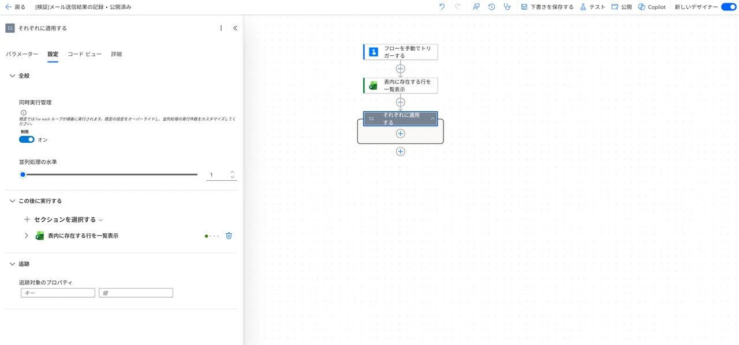Click the info icon under 同時実行管理
This screenshot has height=345, width=739.
pyautogui.click(x=24, y=113)
